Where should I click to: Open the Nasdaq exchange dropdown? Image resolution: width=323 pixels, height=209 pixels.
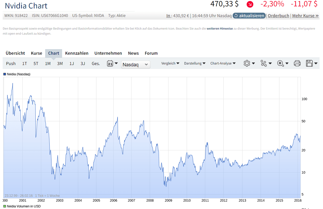coord(135,65)
